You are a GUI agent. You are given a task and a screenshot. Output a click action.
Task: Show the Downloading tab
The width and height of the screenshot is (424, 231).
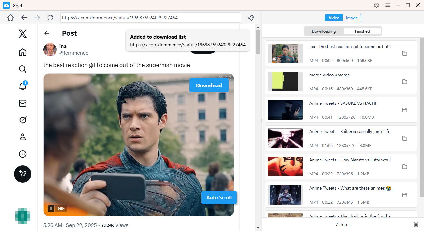tap(323, 31)
